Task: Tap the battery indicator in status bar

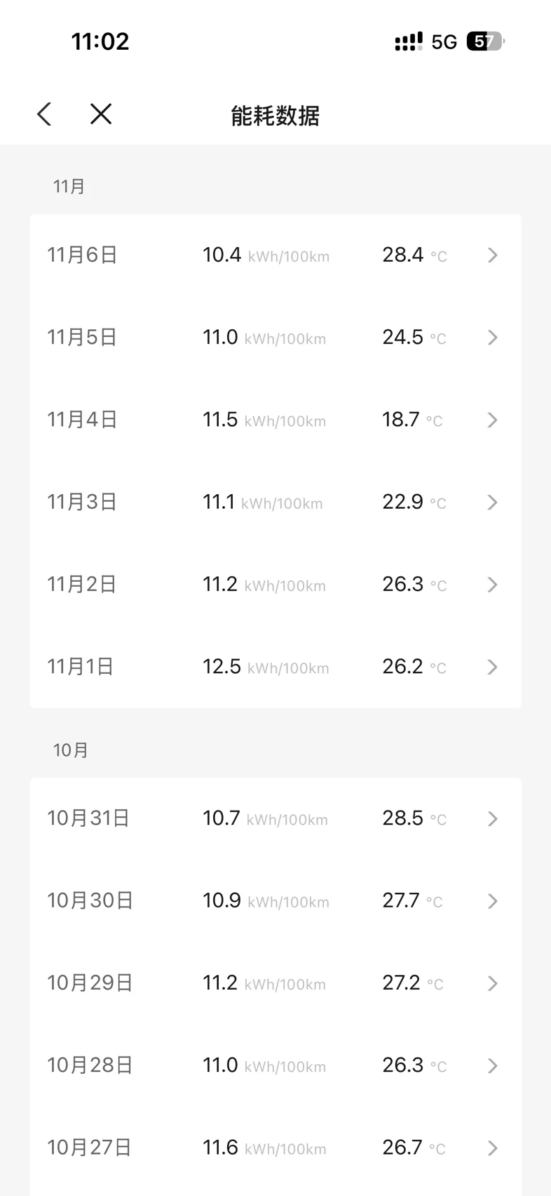Action: coord(485,42)
